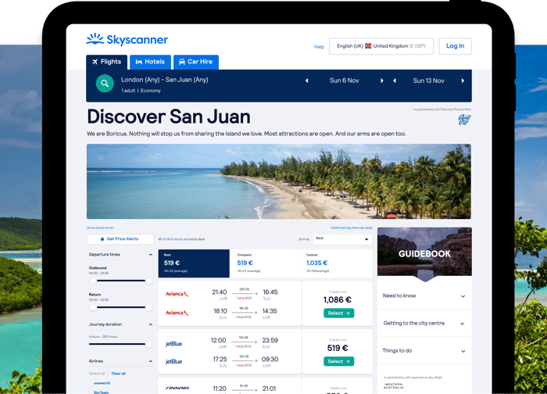Click the Outbound slider right handle
This screenshot has height=394, width=547.
click(x=149, y=281)
